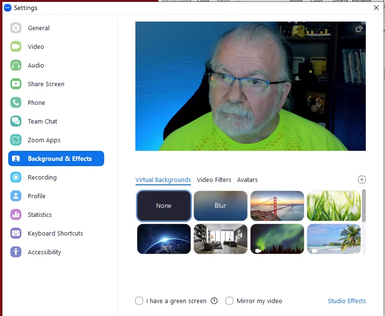The image size is (385, 316).
Task: Open Recording settings
Action: [x=56, y=177]
